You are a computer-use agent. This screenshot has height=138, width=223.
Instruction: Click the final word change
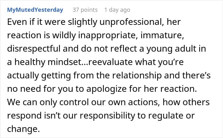click(24, 129)
